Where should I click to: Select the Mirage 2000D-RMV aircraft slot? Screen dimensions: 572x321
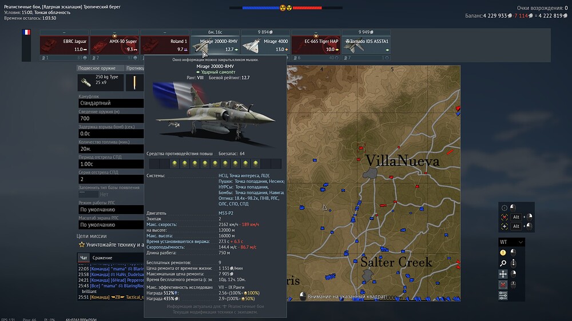coord(215,45)
